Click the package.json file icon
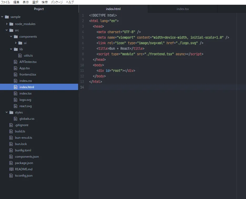The width and height of the screenshot is (246, 199). click(x=11, y=163)
